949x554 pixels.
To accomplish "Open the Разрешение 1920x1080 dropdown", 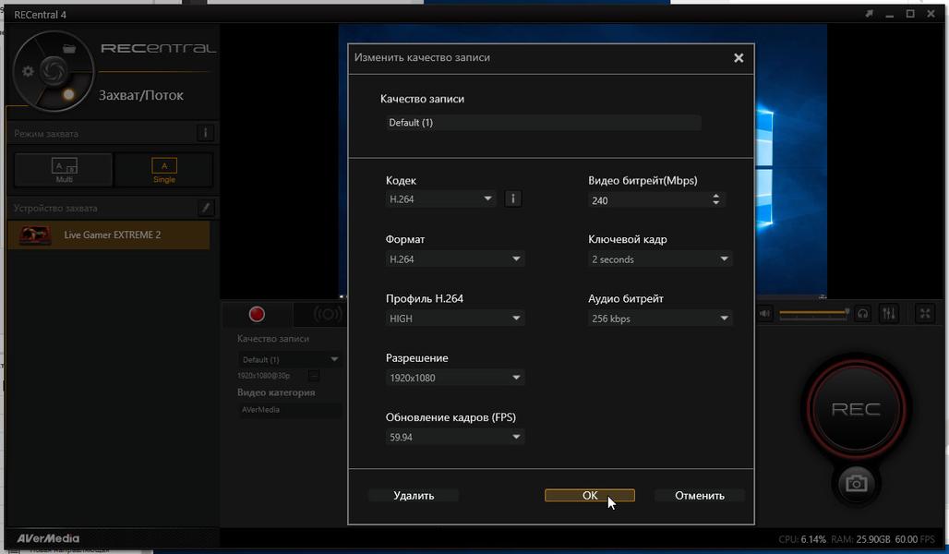I will click(454, 378).
